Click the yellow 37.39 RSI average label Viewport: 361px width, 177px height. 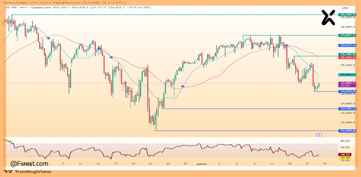(346, 158)
